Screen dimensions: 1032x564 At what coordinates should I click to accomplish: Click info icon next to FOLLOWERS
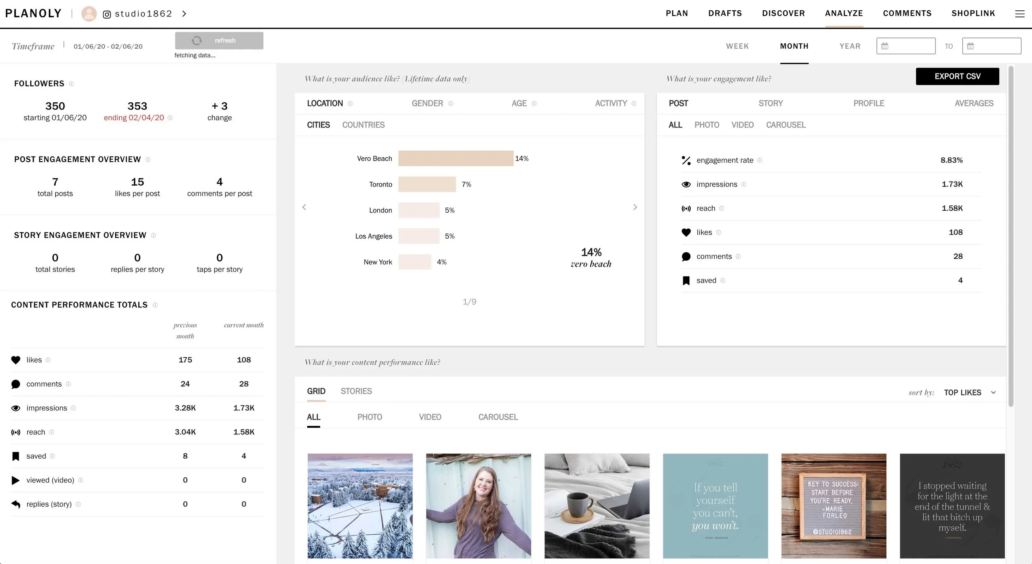71,84
